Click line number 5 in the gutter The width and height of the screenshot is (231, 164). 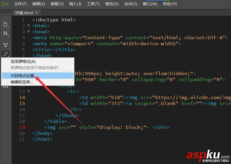[23, 44]
